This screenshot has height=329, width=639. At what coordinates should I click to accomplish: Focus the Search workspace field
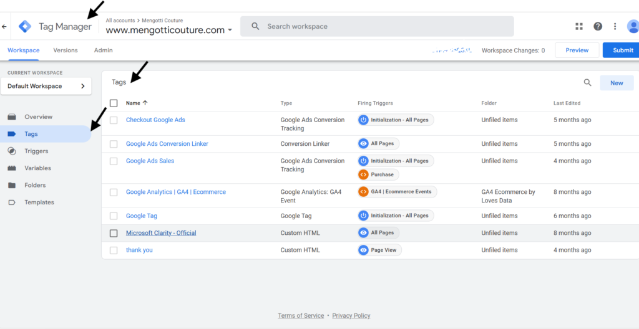pos(377,26)
